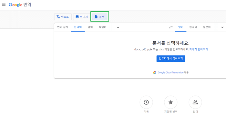Swap source and target languages
The height and width of the screenshot is (117, 226).
coord(171,27)
